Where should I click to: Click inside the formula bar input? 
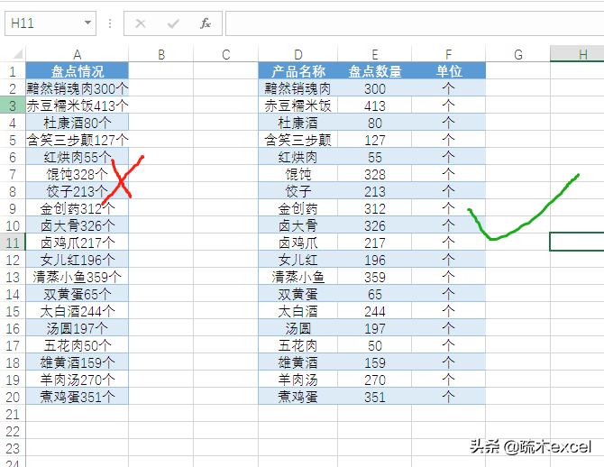click(x=415, y=23)
